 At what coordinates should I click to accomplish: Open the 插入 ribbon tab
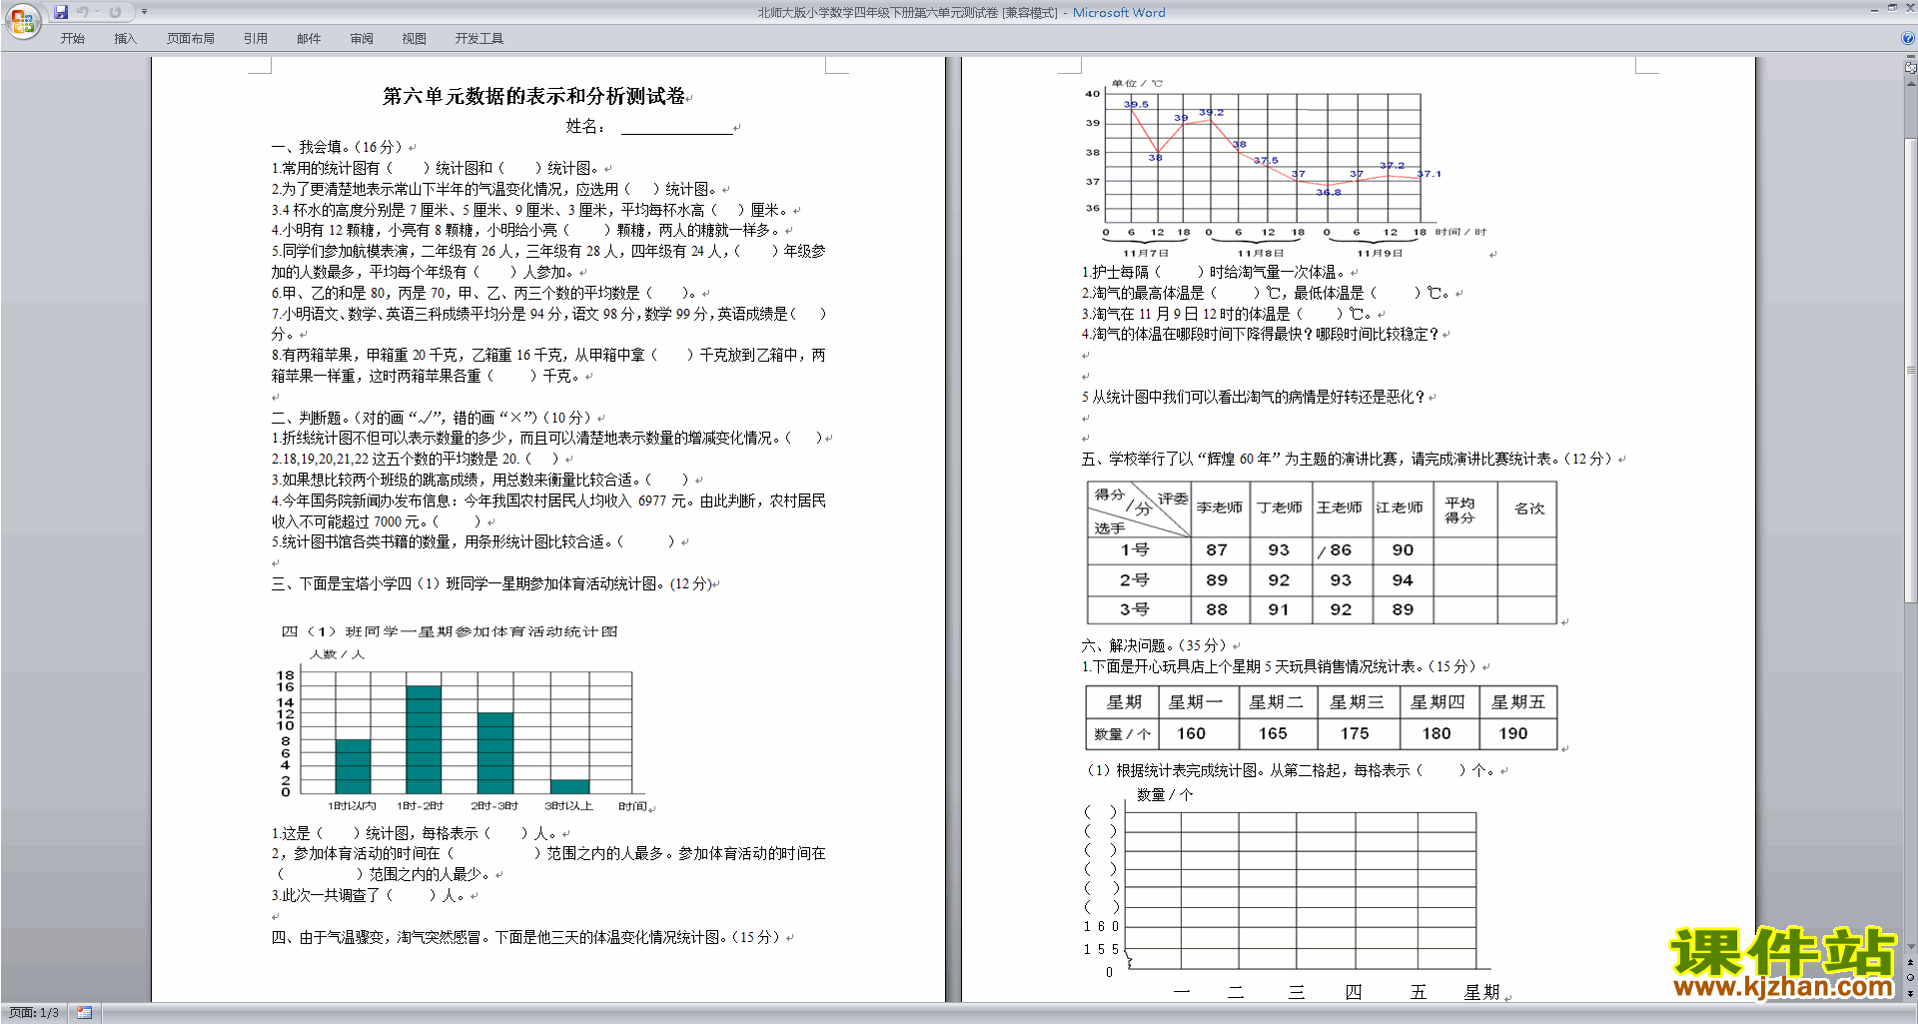point(125,38)
